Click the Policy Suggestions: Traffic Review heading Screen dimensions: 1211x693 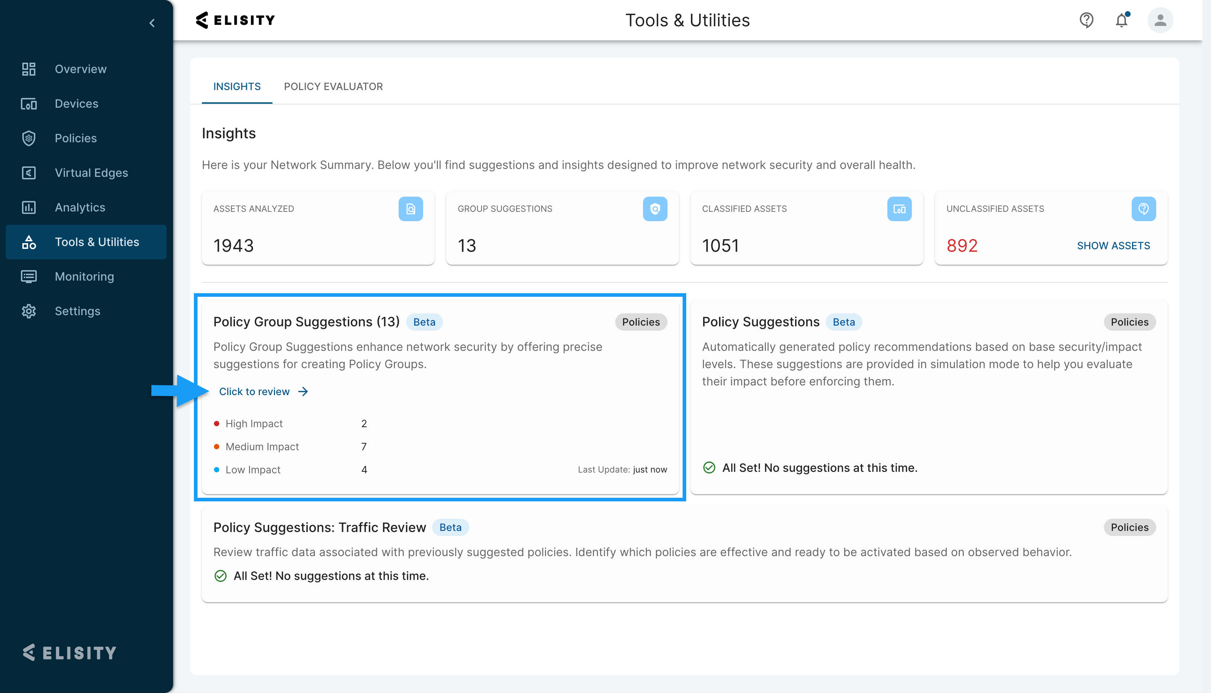320,527
